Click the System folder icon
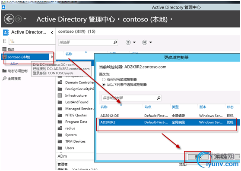Viewport: 241px width, 171px height. click(60, 135)
